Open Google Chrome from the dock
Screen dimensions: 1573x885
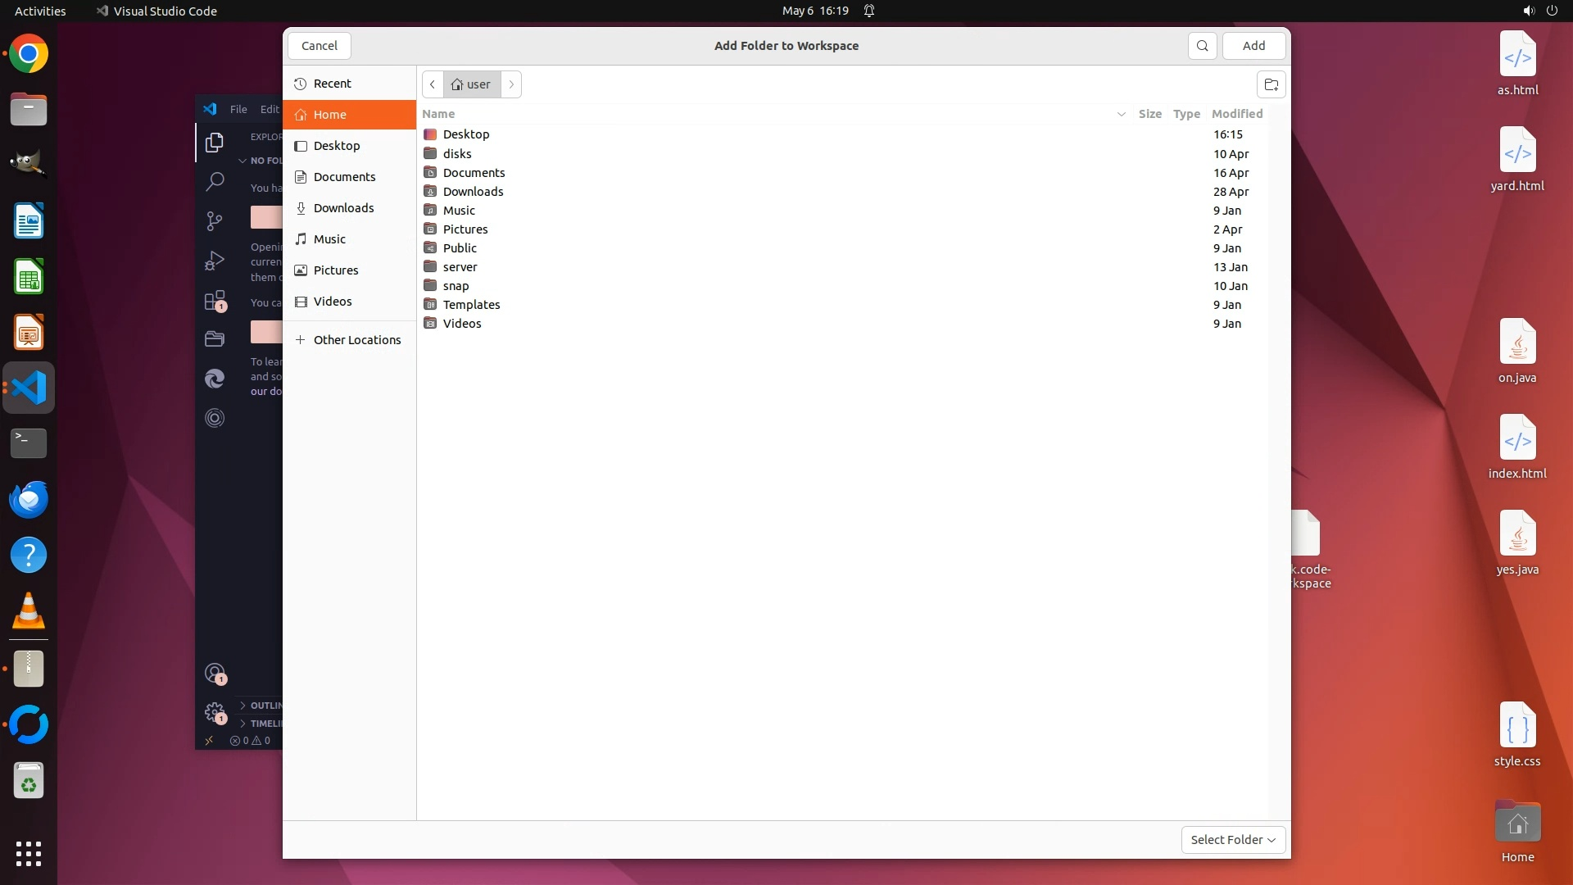pyautogui.click(x=29, y=54)
